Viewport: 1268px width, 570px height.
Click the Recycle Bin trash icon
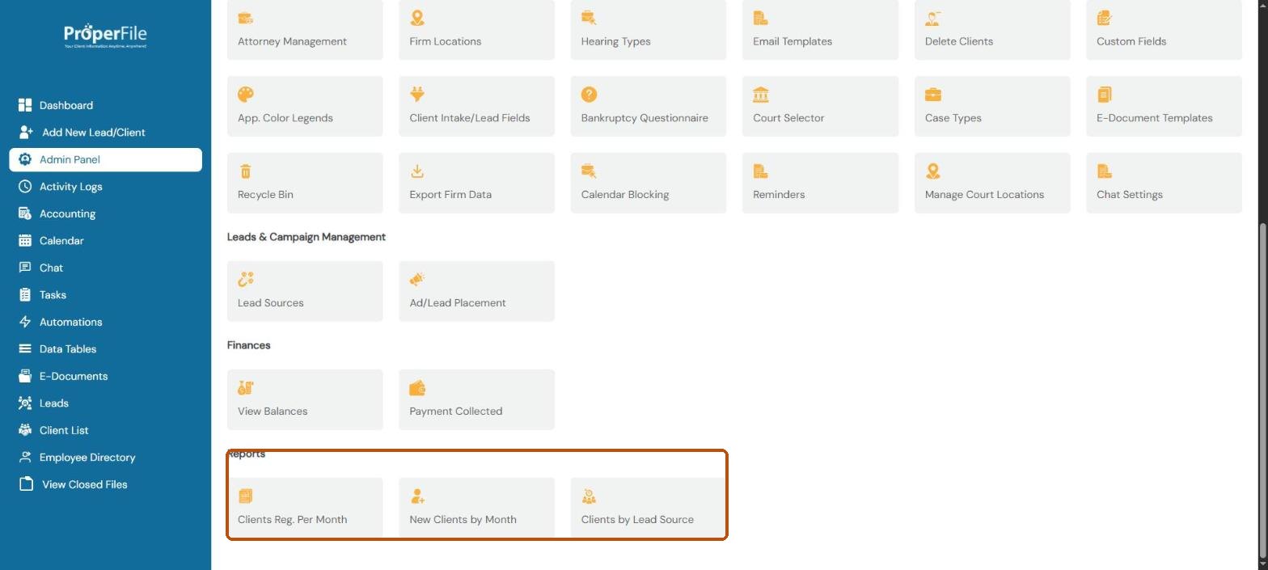(246, 171)
